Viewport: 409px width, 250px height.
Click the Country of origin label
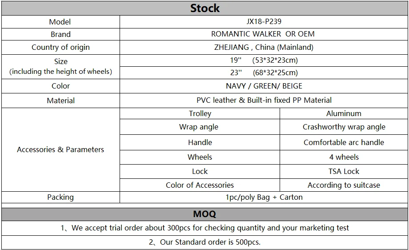(x=60, y=47)
